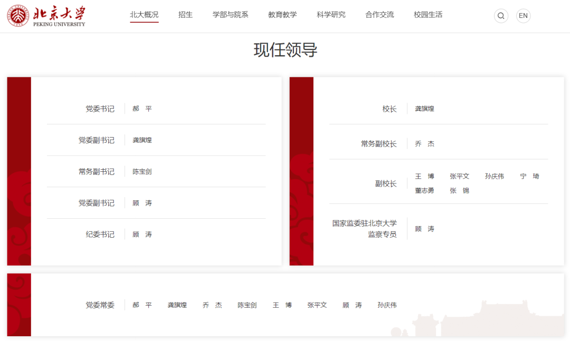Click 党委副书记 label above 纪委书记
Image resolution: width=570 pixels, height=341 pixels.
97,202
